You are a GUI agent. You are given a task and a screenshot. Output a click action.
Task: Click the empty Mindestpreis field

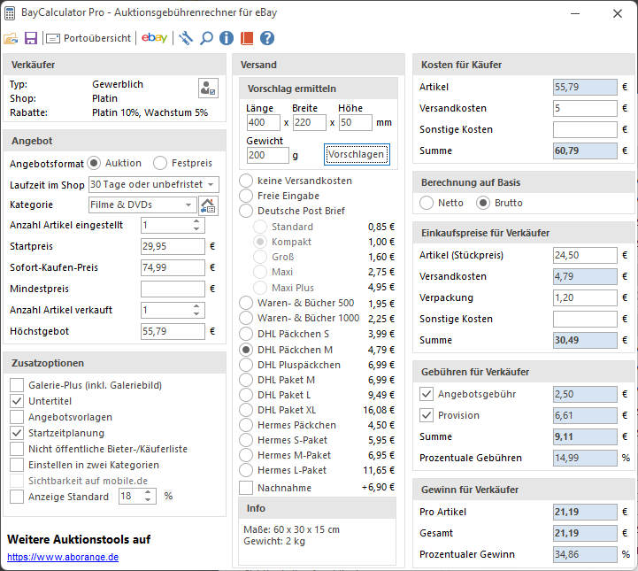173,289
